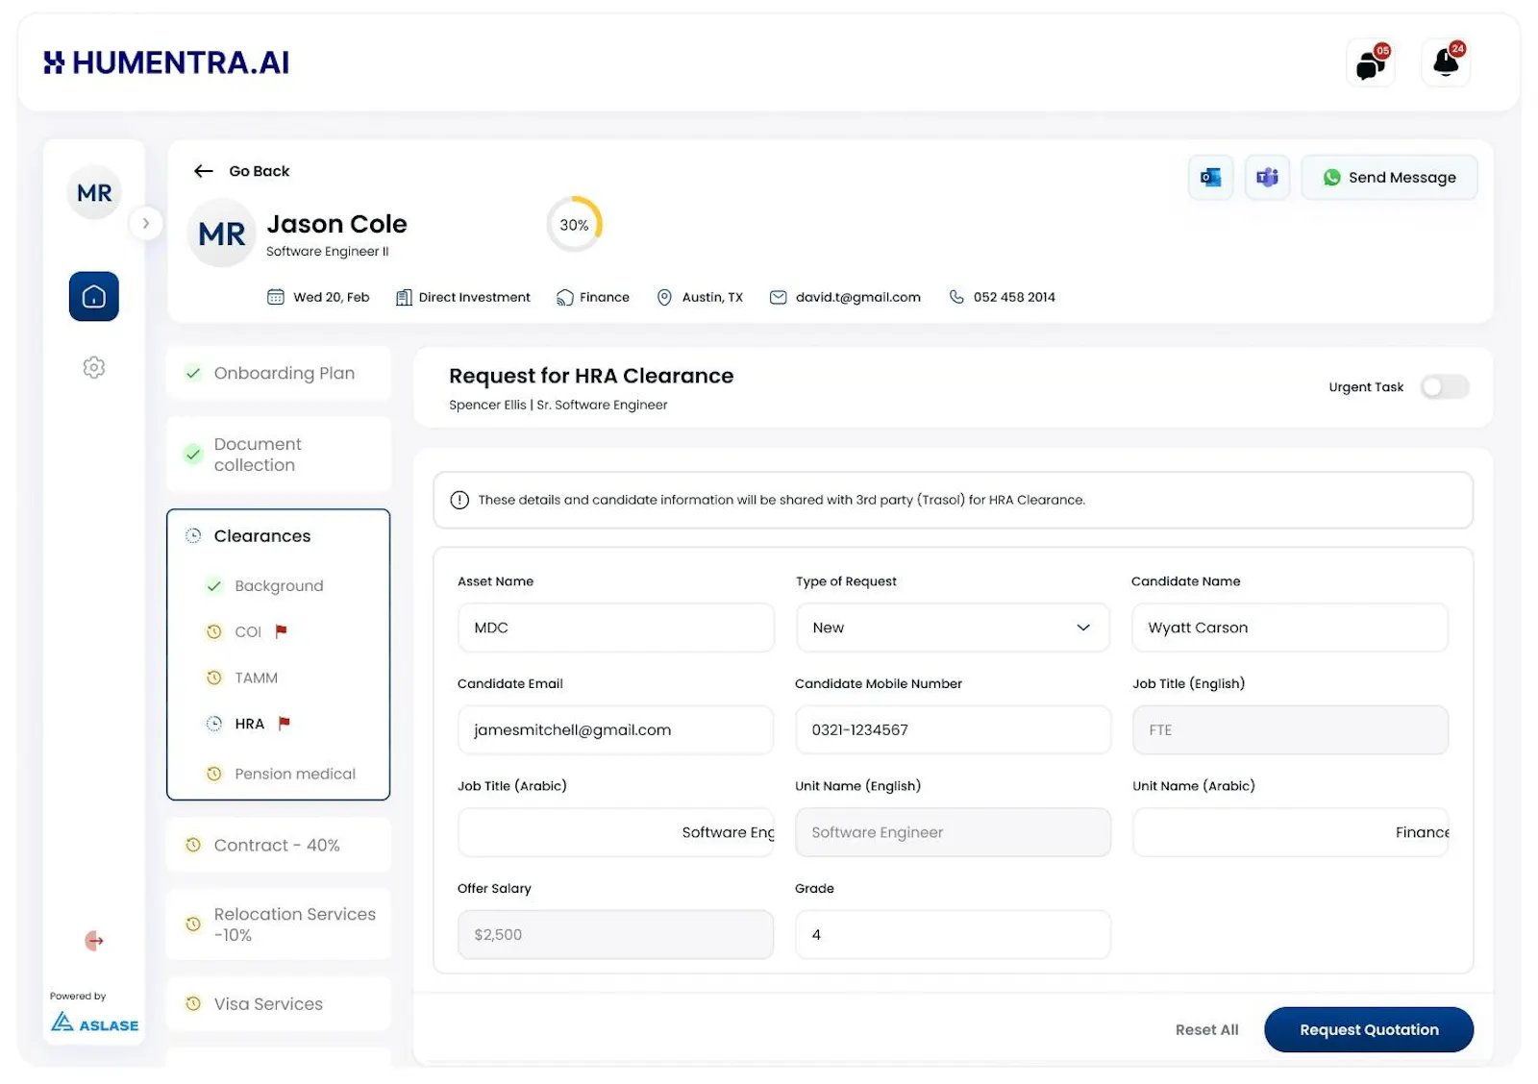Click the building icon beside Direct Investment

pos(404,297)
